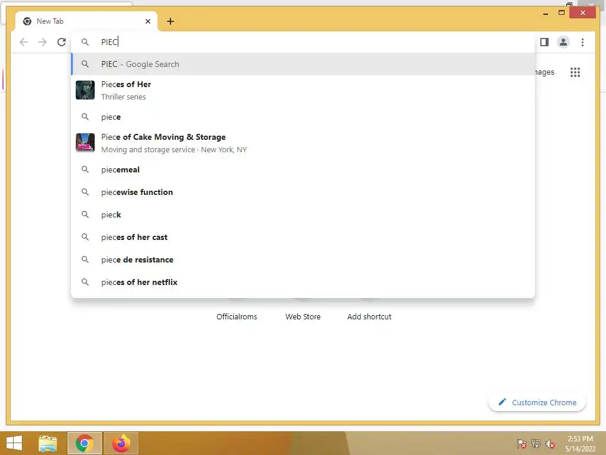
Task: Click the search icon beside 'pieck'
Action: (x=85, y=214)
